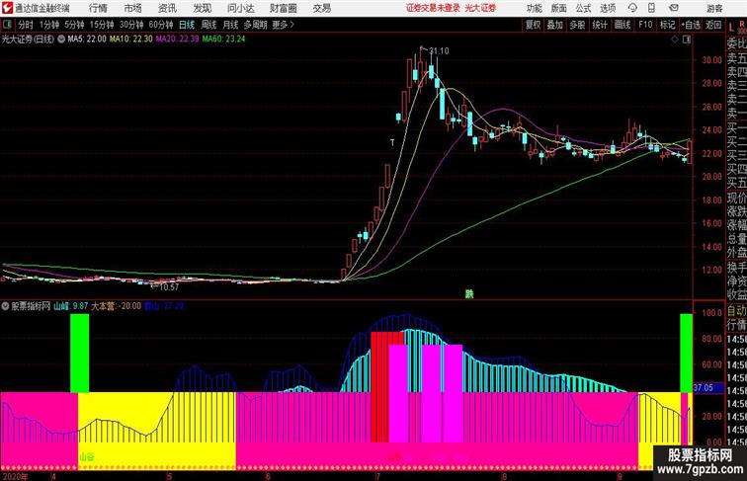Toggle the panel layout icon left of 分时
The image size is (747, 481).
coord(7,25)
